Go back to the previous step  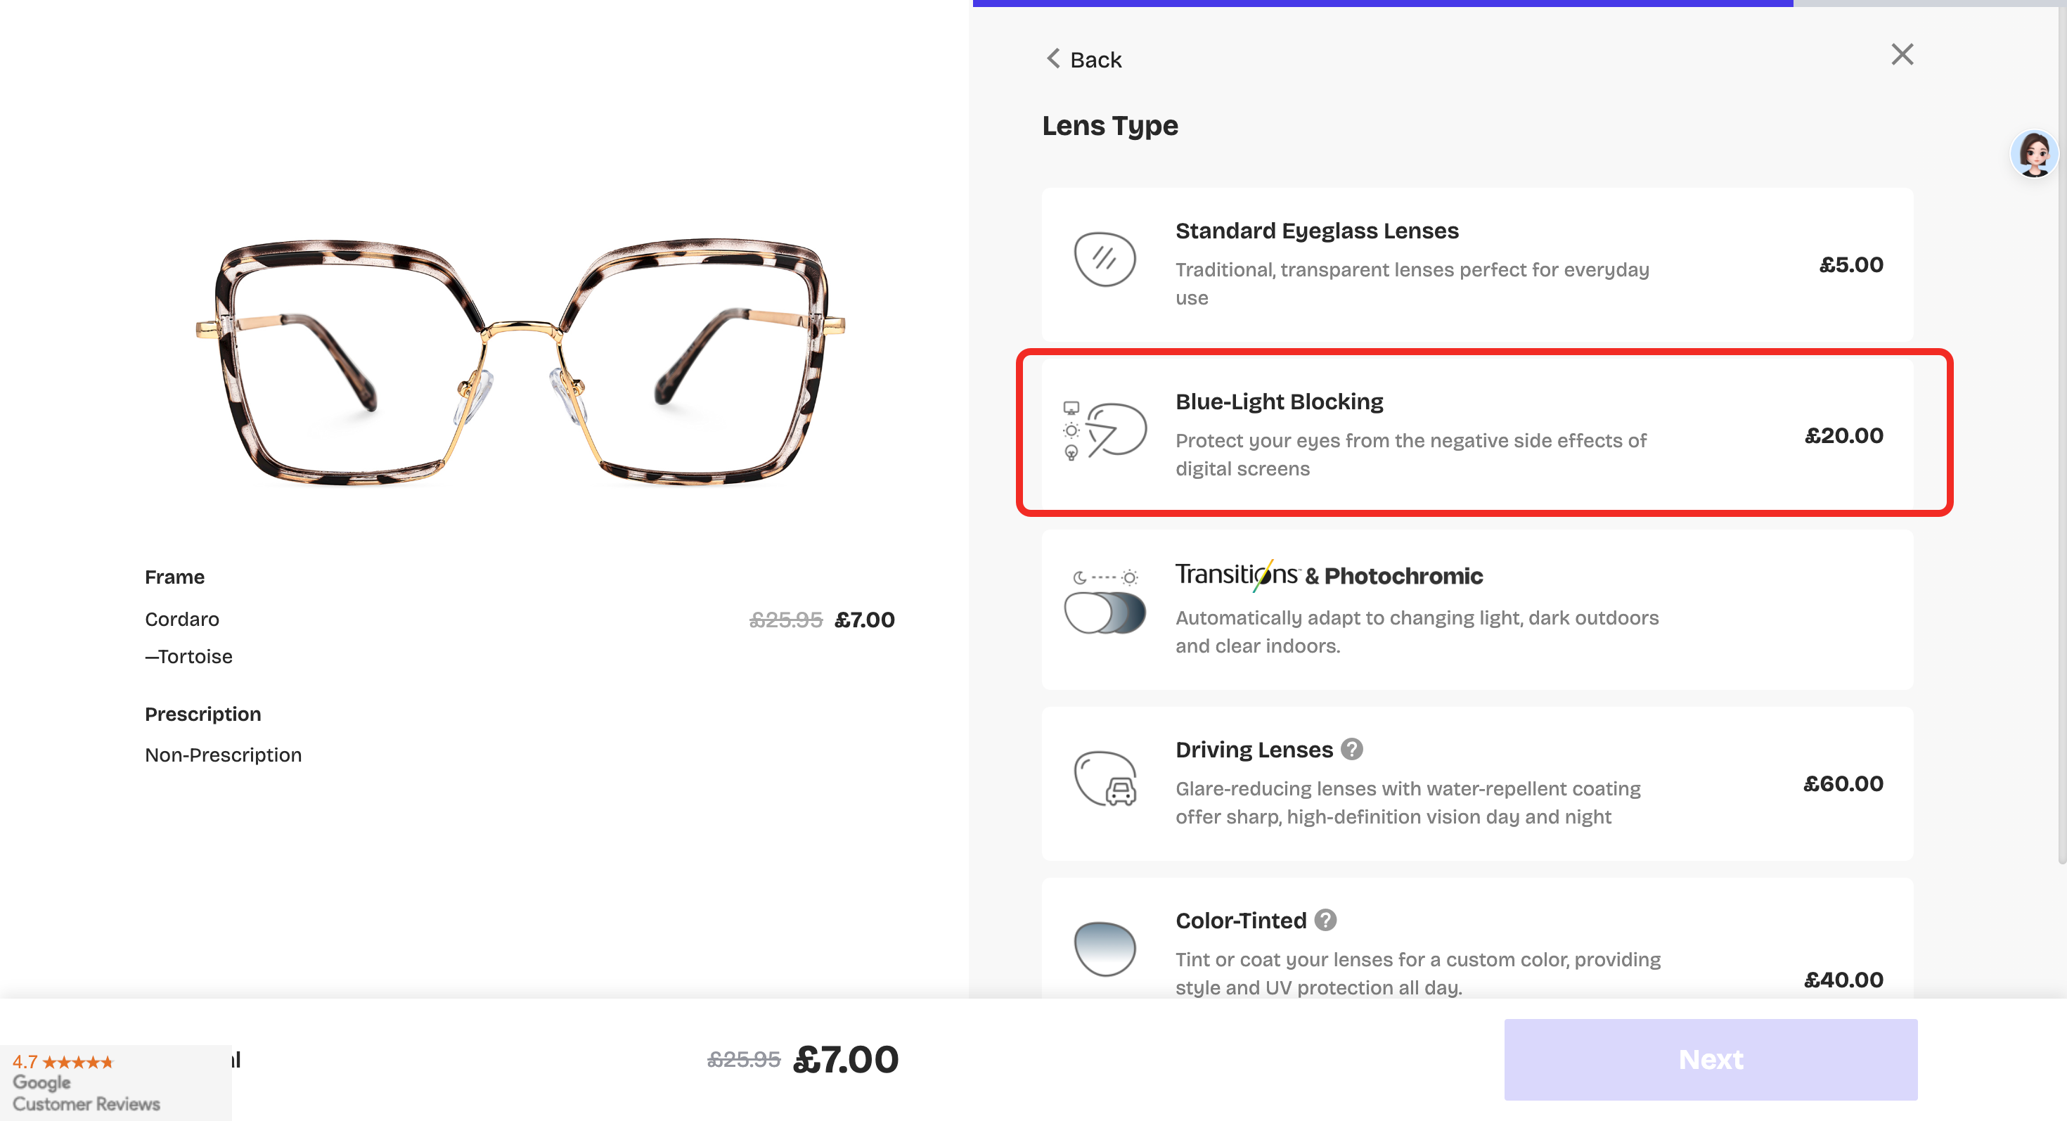coord(1083,59)
